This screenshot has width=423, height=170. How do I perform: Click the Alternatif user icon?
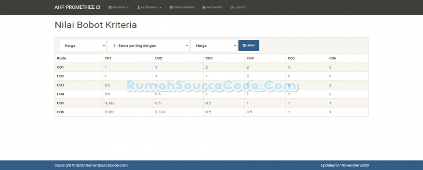coord(139,7)
